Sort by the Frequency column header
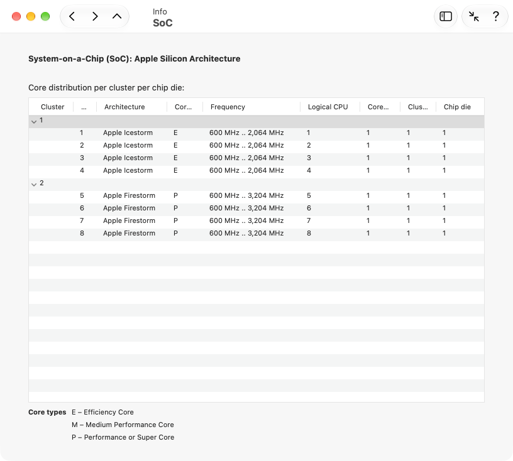Screen dimensions: 513x461 (x=228, y=107)
